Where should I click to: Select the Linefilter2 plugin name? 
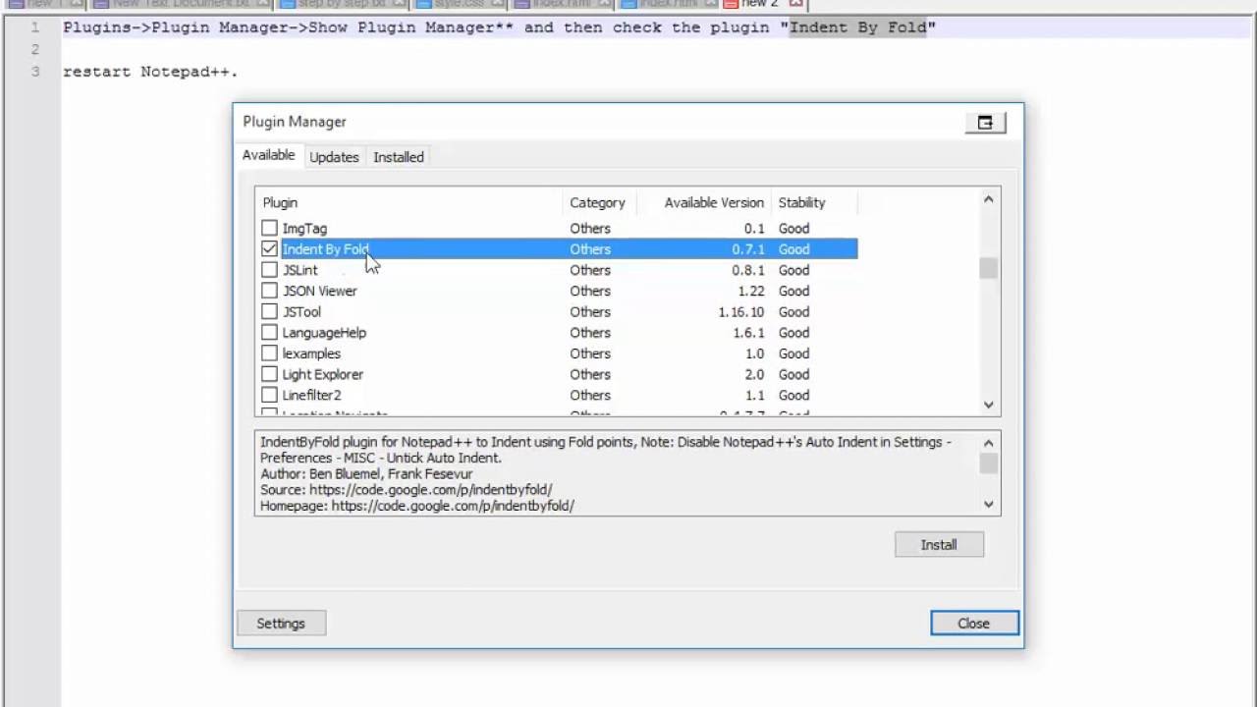pyautogui.click(x=311, y=395)
